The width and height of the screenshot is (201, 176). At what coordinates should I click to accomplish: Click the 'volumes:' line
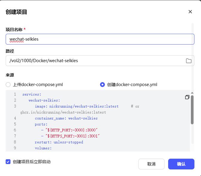[x=43, y=148]
